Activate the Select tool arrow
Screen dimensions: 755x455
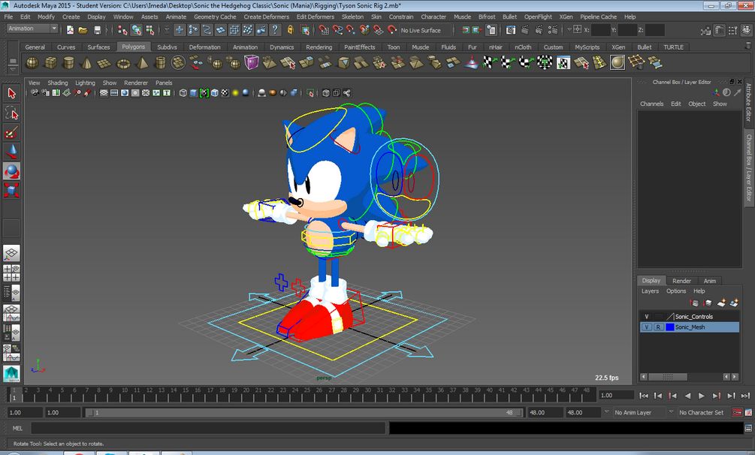[11, 93]
